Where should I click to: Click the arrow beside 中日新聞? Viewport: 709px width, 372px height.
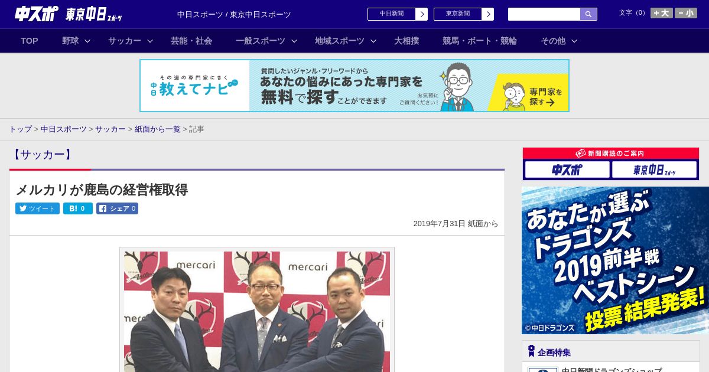[421, 14]
